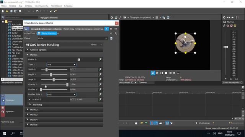Expand the Location 1 parameter
The height and width of the screenshot is (137, 245).
tap(29, 99)
